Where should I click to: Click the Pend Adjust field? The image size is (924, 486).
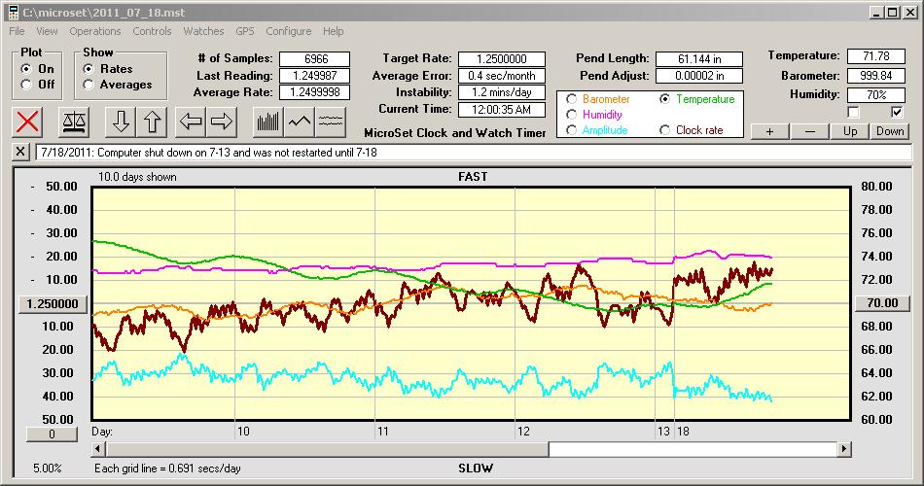click(x=699, y=76)
